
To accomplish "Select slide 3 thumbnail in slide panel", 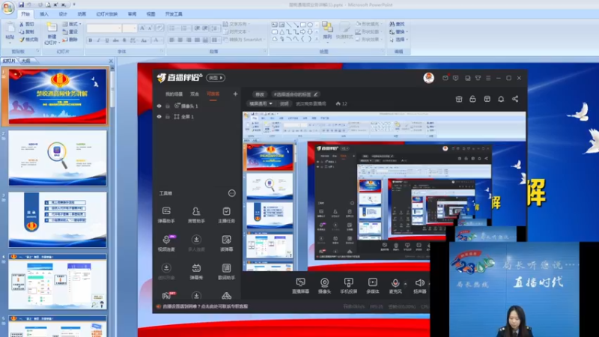I will point(58,219).
